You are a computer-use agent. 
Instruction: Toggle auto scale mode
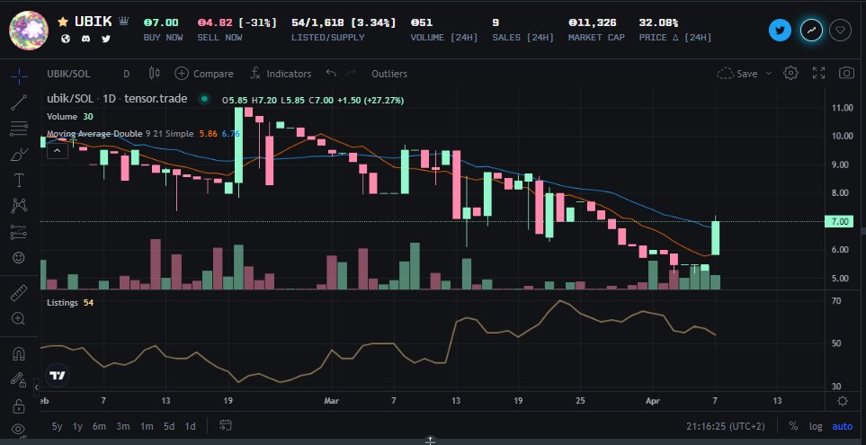point(843,426)
